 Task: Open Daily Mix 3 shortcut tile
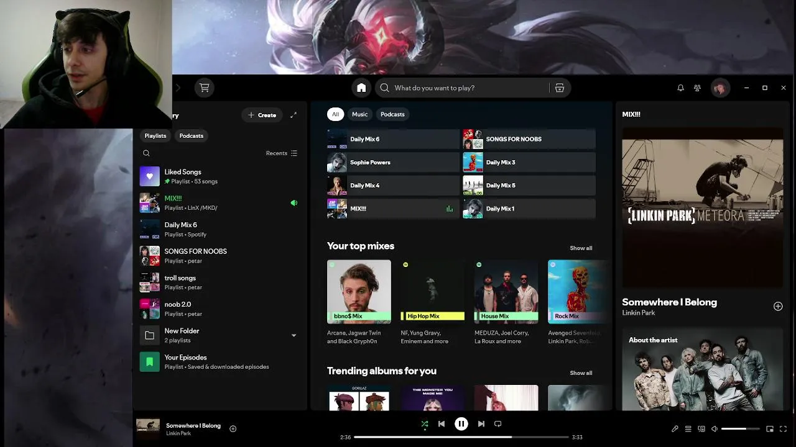click(529, 162)
